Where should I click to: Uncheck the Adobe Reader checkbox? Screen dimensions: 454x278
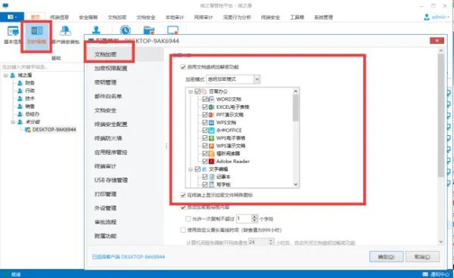point(205,161)
